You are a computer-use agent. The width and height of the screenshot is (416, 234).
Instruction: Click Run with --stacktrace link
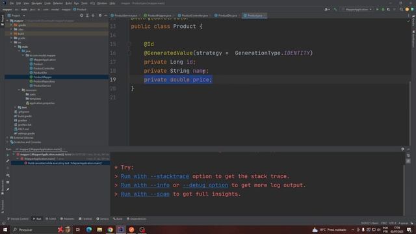[155, 176]
